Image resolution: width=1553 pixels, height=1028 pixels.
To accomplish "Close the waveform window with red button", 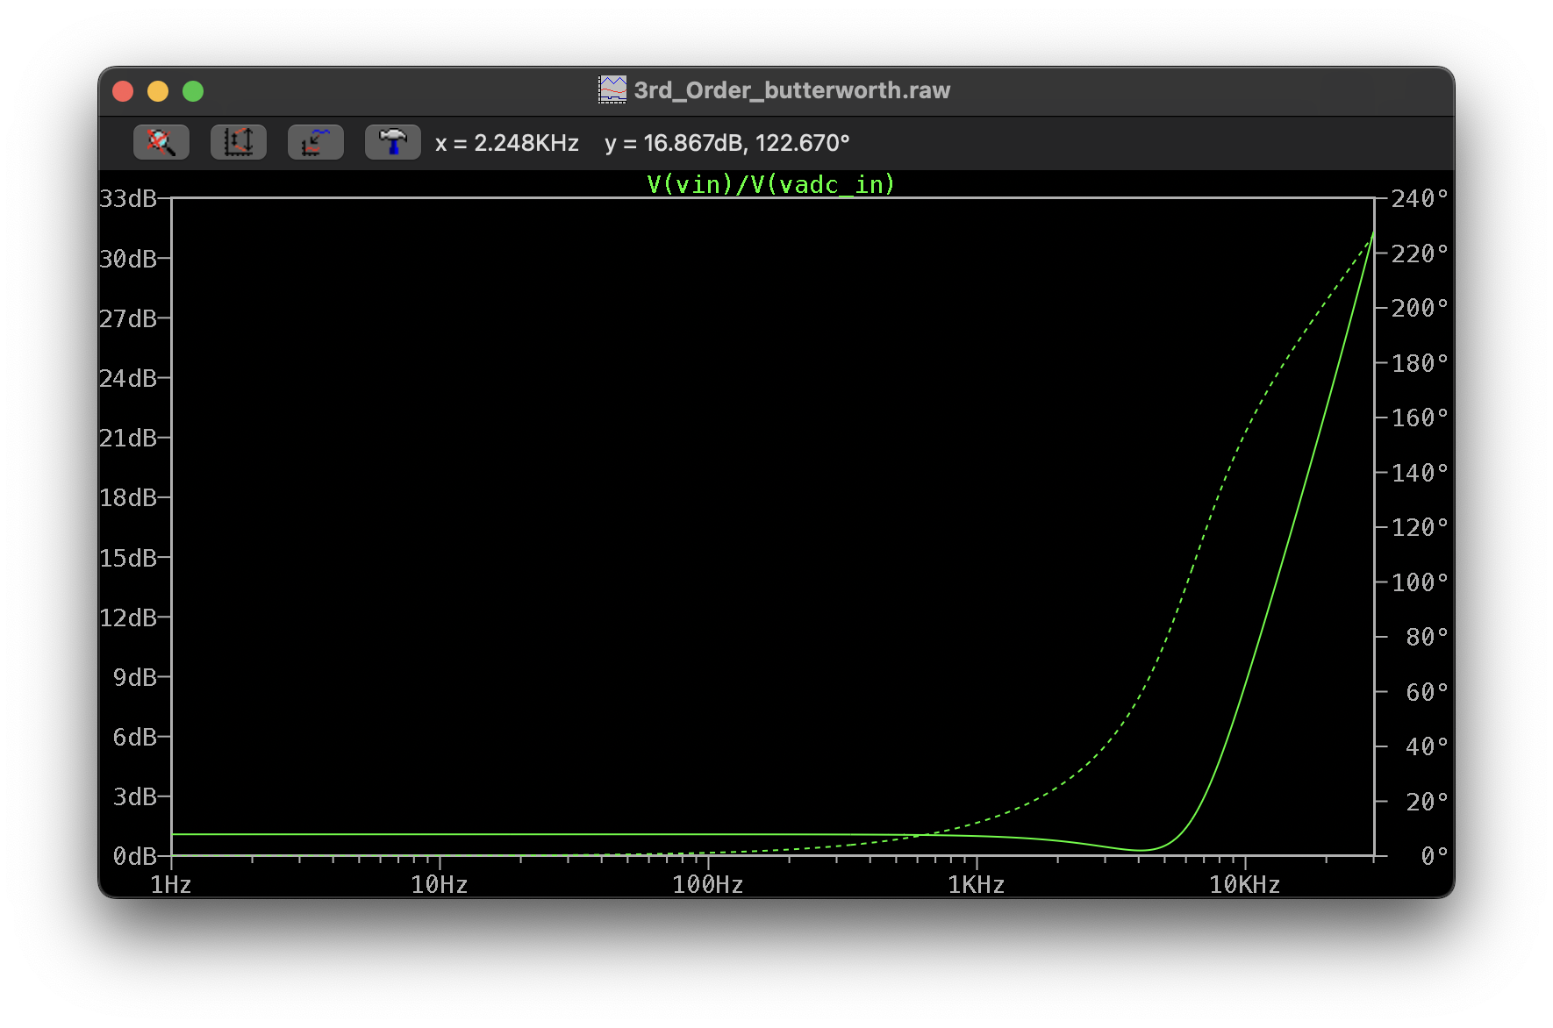I will pos(123,91).
